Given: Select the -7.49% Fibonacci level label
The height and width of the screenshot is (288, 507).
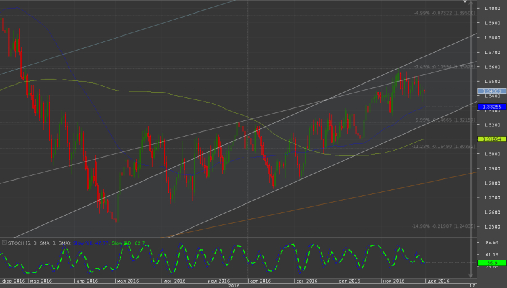Looking at the screenshot, I should coord(445,66).
